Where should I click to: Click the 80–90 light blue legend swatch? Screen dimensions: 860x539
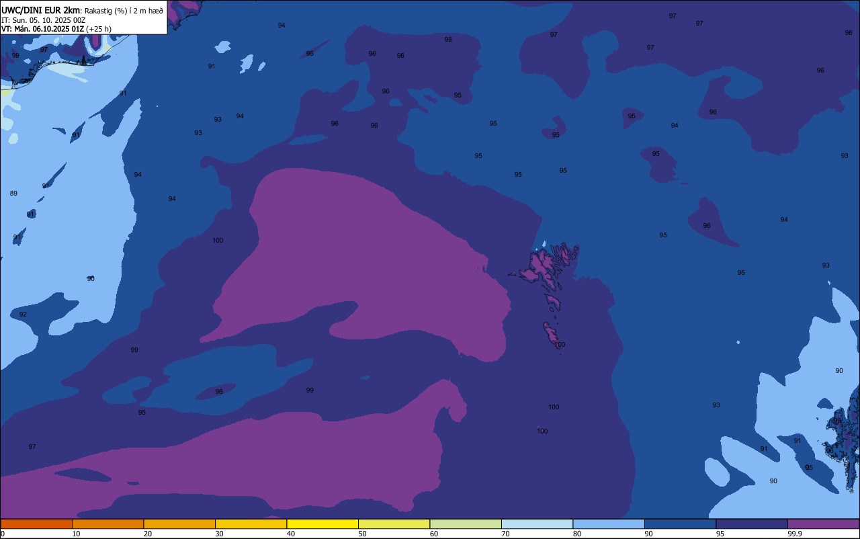coord(609,524)
